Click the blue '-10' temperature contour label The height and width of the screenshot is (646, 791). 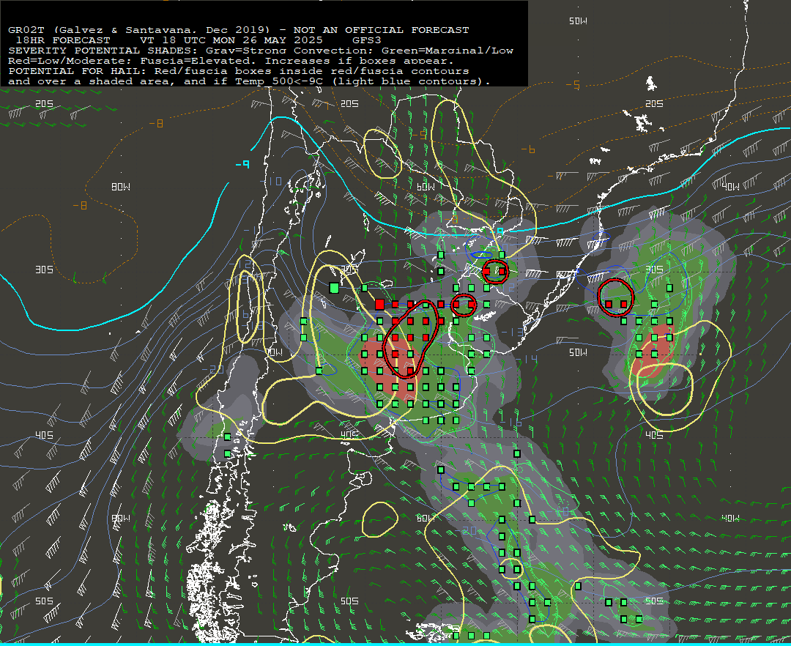[x=272, y=181]
